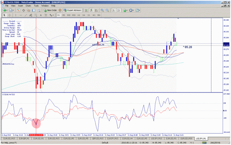Select the Crosshair tool
231x145 pixels.
click(10, 15)
